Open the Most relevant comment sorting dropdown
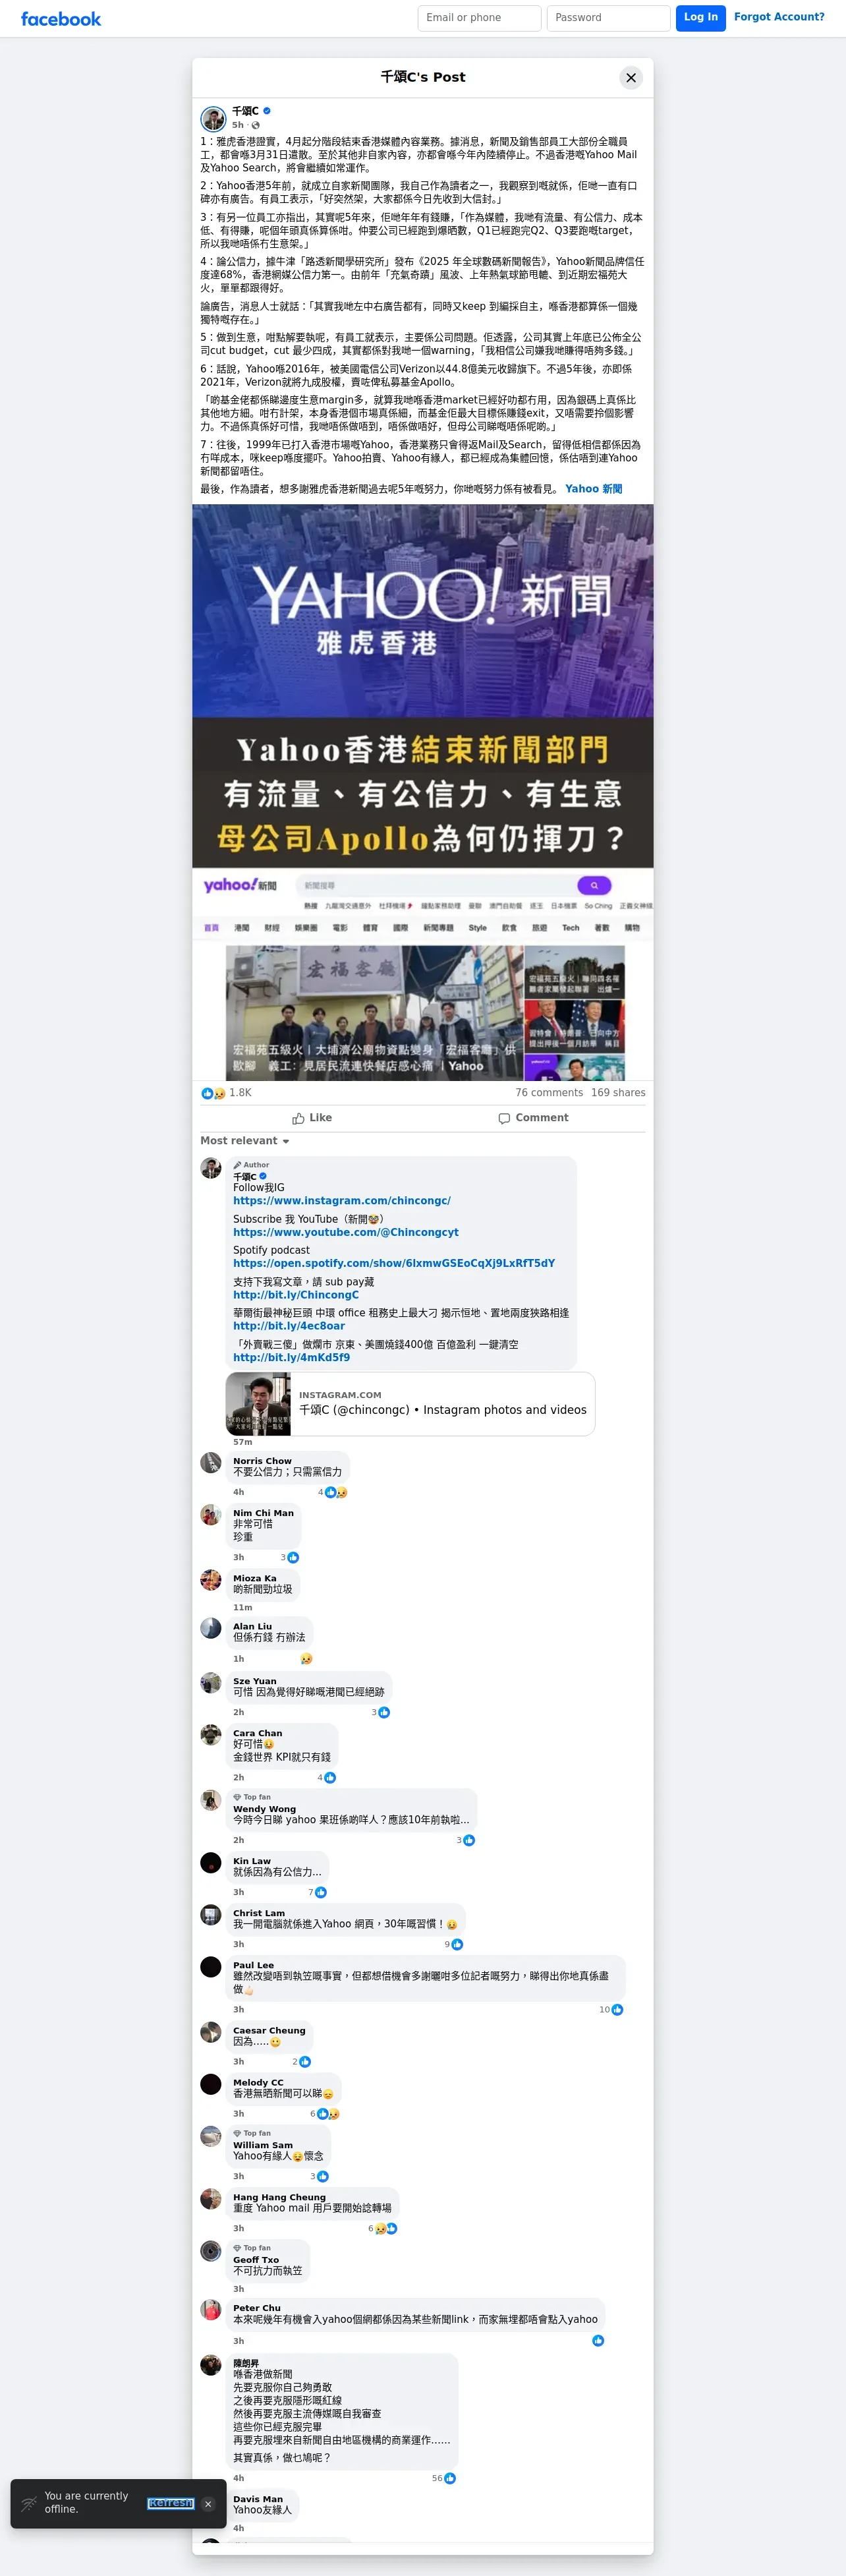Screen dimensions: 846x2576 [x=245, y=1141]
